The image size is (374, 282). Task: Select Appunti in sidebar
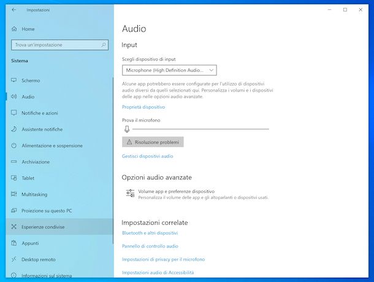59,243
